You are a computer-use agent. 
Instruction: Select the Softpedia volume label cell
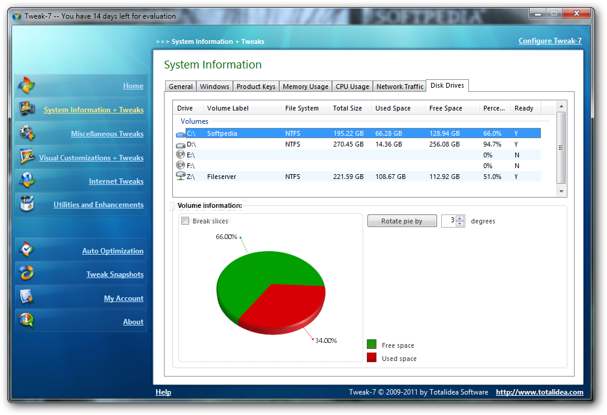[x=222, y=133]
